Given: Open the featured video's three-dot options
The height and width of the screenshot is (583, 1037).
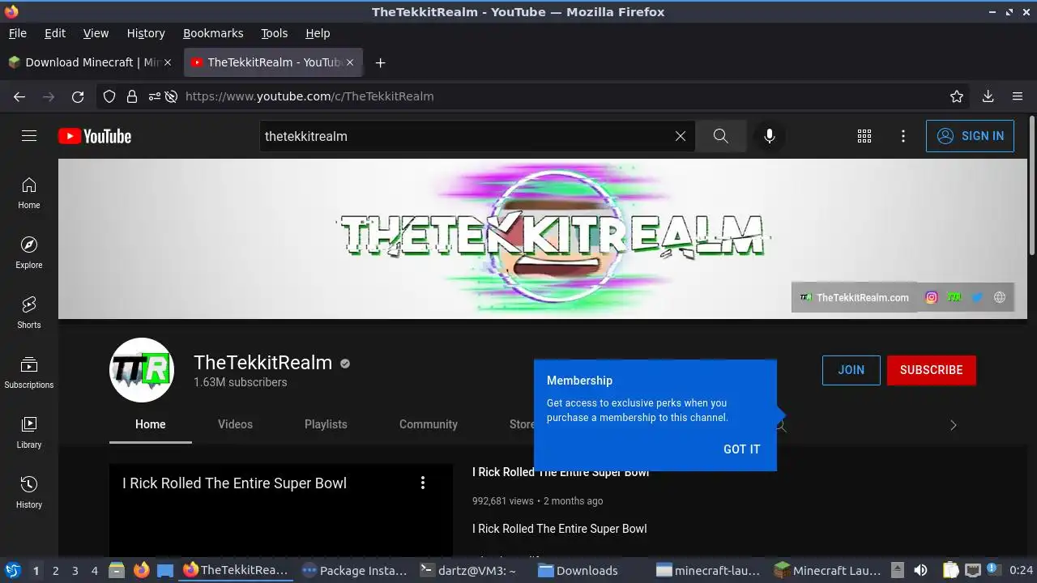Looking at the screenshot, I should tap(422, 483).
